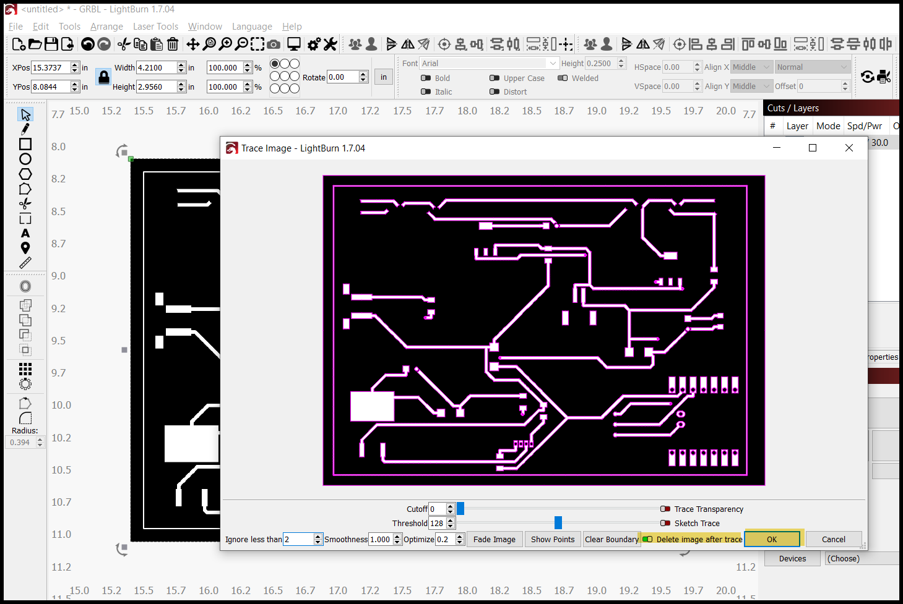The width and height of the screenshot is (903, 604).
Task: Open the Arrange menu
Action: point(106,27)
